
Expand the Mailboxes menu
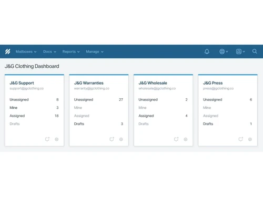26,51
